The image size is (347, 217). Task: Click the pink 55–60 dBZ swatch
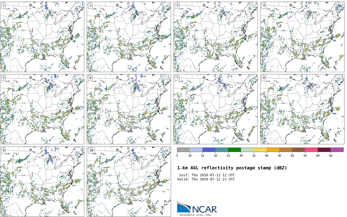click(x=311, y=150)
